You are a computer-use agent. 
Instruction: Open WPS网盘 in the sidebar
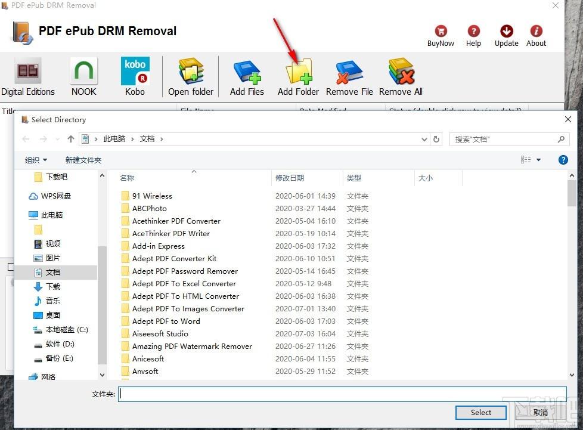pos(50,196)
